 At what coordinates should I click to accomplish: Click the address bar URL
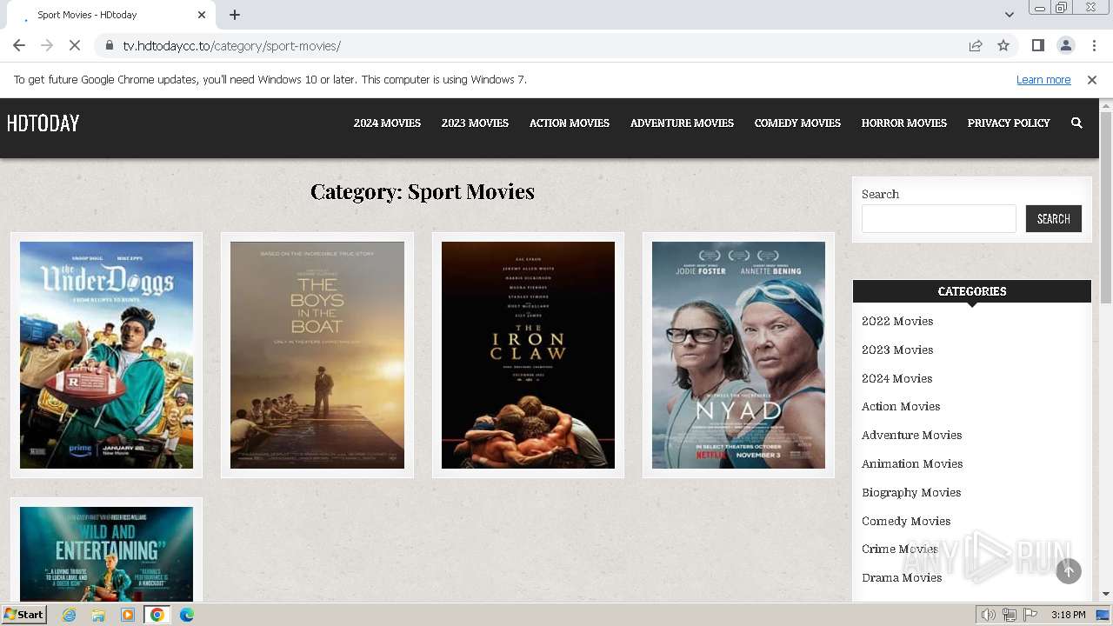click(x=231, y=45)
